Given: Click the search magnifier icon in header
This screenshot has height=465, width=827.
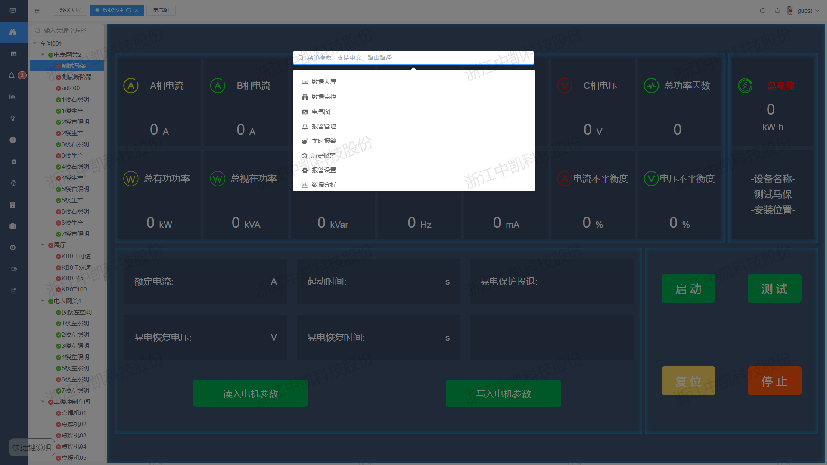Looking at the screenshot, I should [x=763, y=11].
